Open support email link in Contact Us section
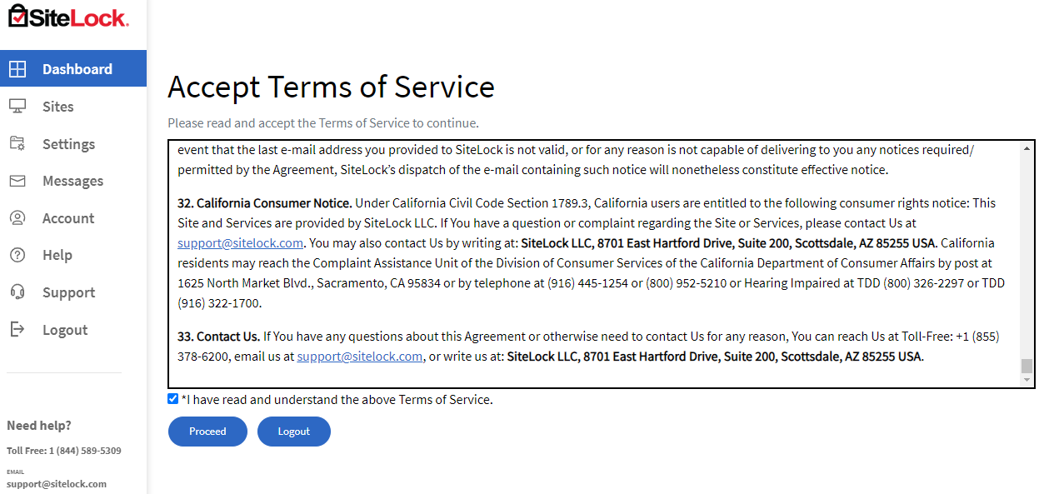 coord(360,357)
